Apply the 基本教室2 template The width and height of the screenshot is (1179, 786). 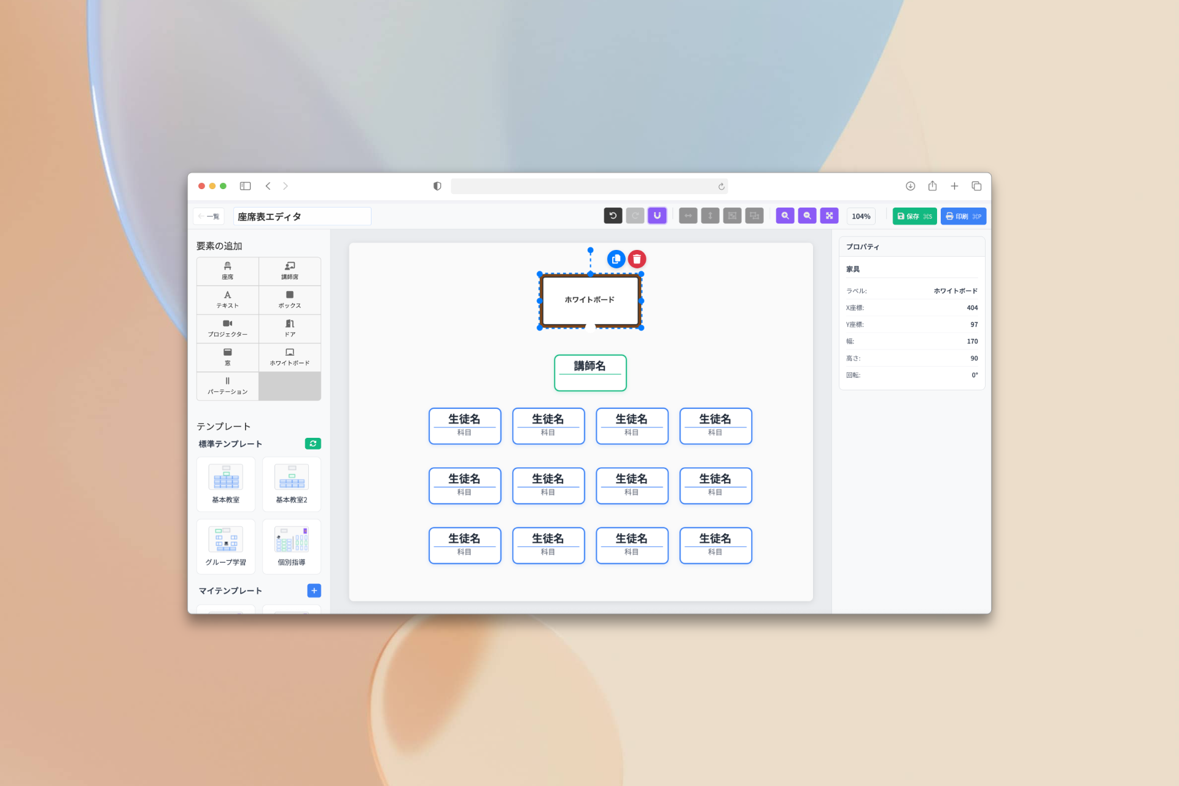(x=292, y=484)
